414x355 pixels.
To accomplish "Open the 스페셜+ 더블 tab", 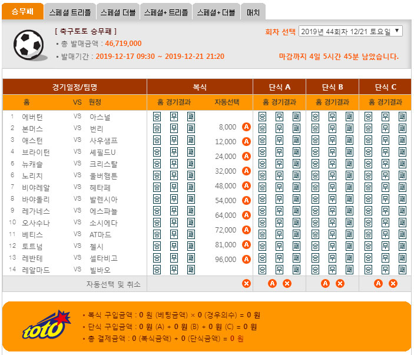I will click(x=216, y=12).
